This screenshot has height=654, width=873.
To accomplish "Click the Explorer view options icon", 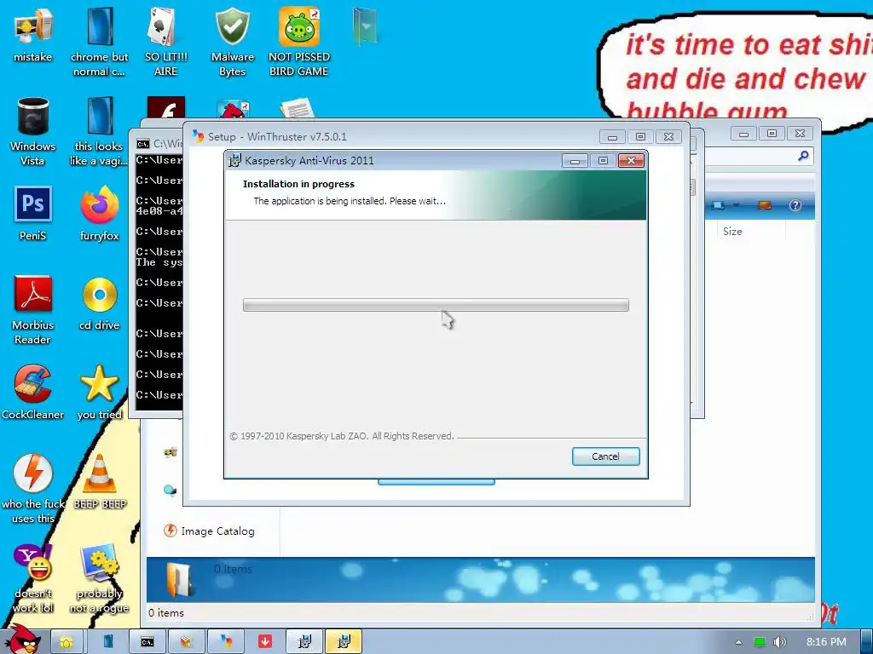I will [718, 205].
